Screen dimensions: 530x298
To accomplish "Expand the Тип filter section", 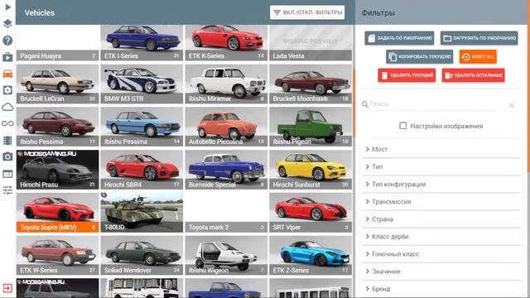I will 441,166.
